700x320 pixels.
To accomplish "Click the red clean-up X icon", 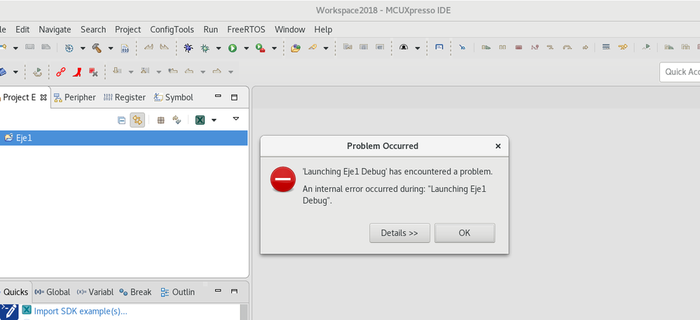I will coord(93,71).
